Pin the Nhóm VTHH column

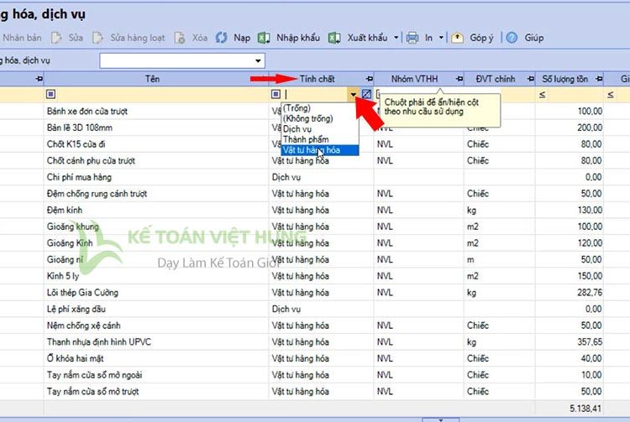tap(459, 79)
